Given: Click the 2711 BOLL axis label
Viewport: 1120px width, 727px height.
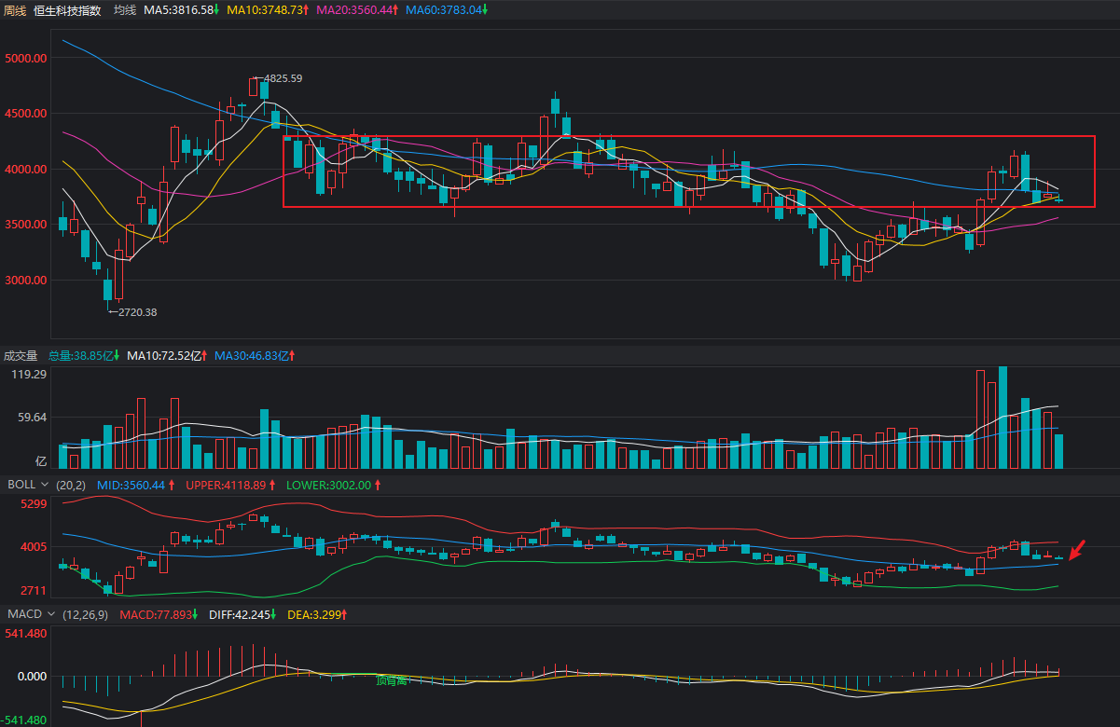Looking at the screenshot, I should pos(34,591).
